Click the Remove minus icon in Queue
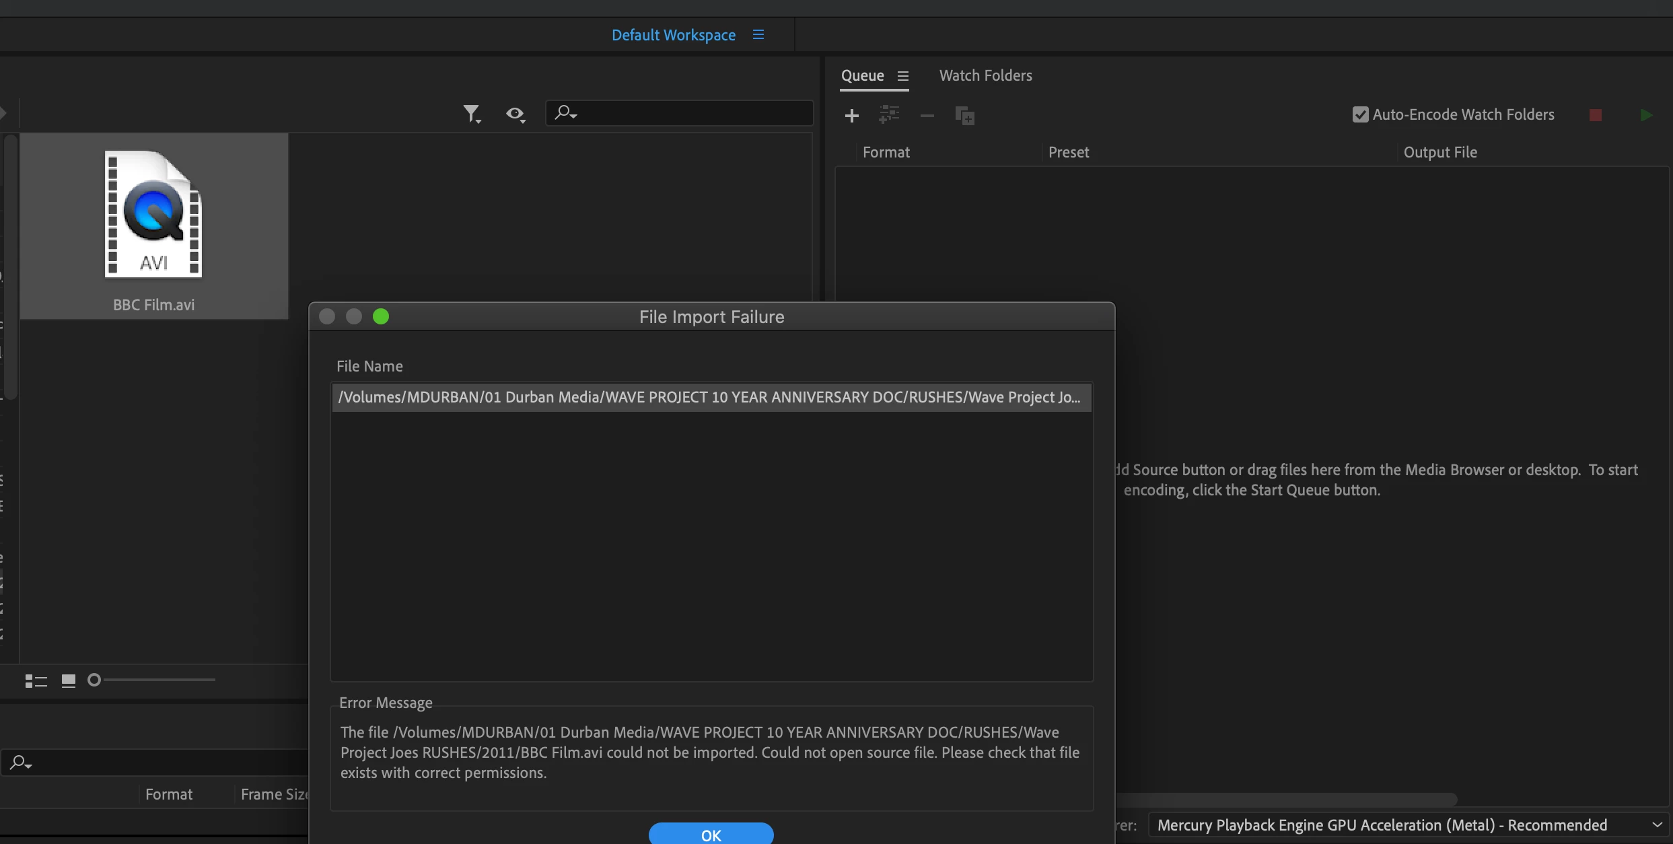 coord(927,116)
